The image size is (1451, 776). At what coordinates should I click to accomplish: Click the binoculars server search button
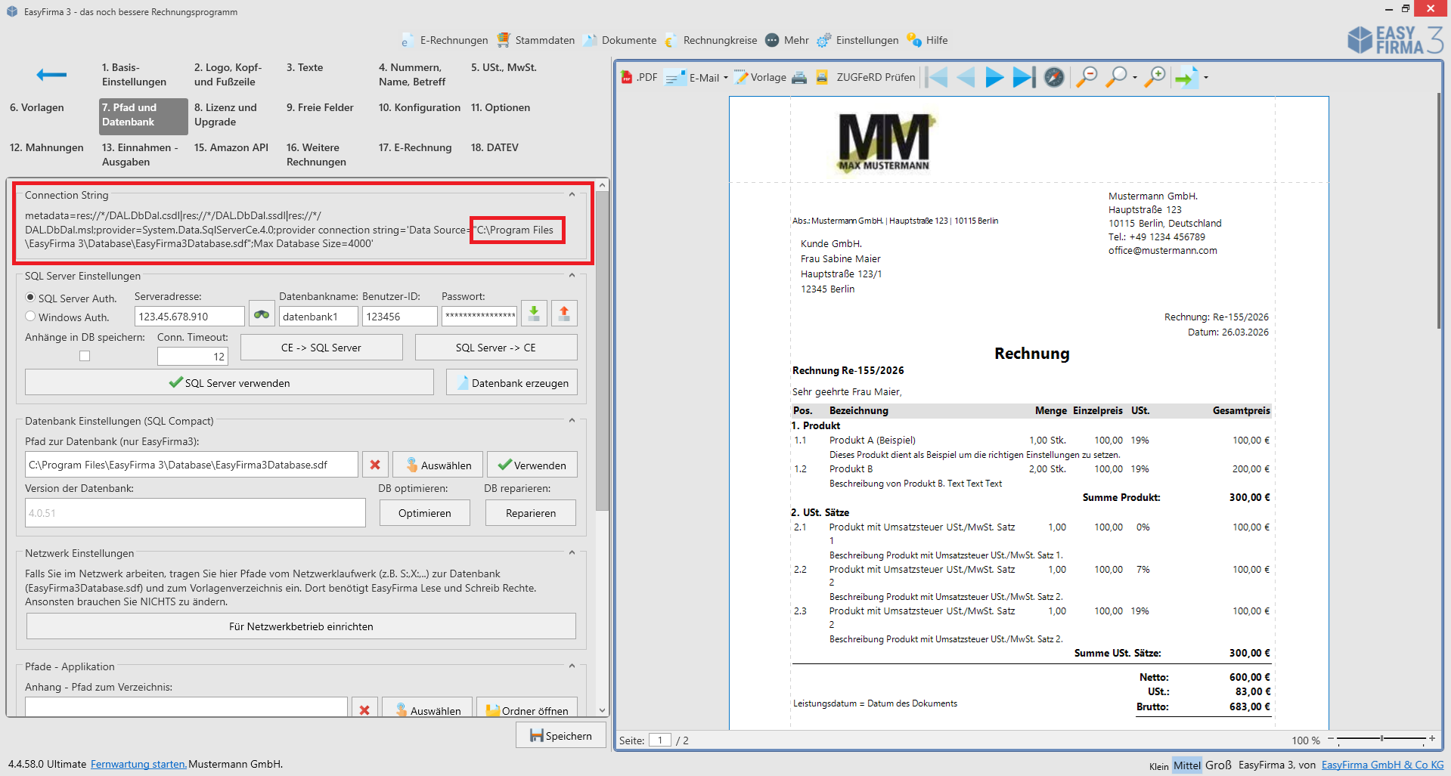(262, 315)
